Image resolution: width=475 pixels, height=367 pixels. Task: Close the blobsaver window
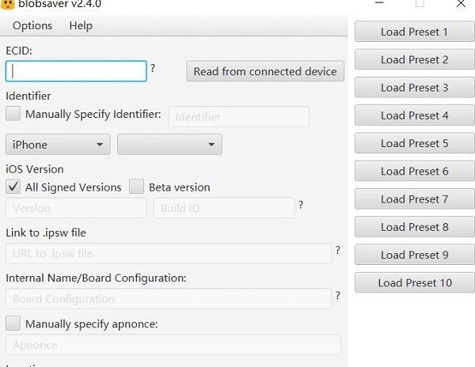pyautogui.click(x=461, y=5)
